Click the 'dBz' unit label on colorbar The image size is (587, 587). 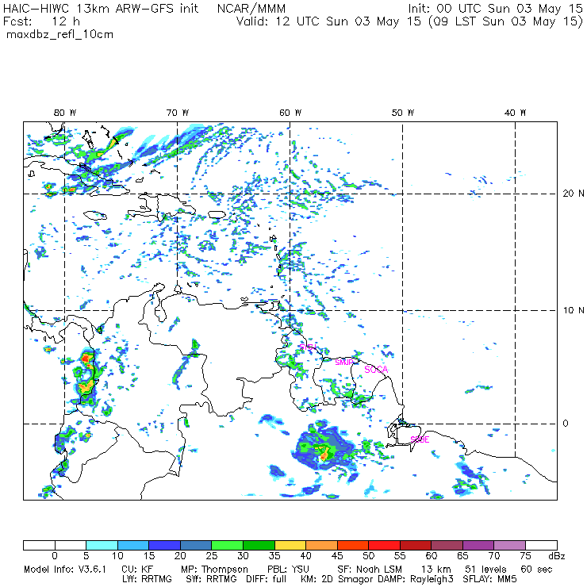[557, 557]
